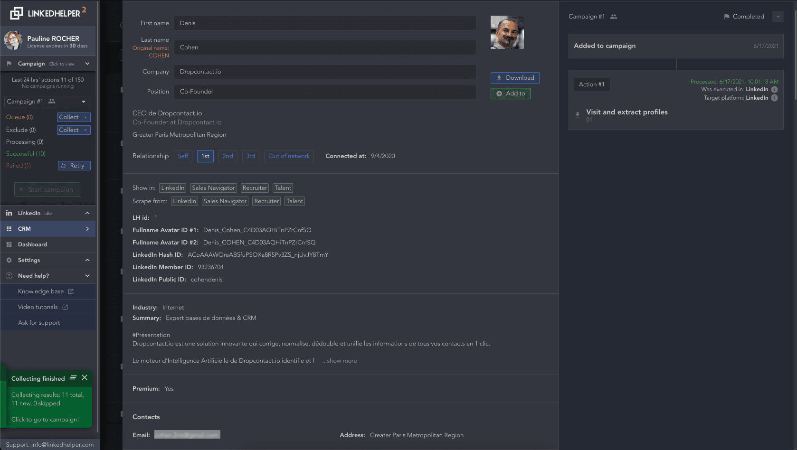Image resolution: width=797 pixels, height=450 pixels.
Task: Open the Video tutorials link
Action: [x=38, y=307]
